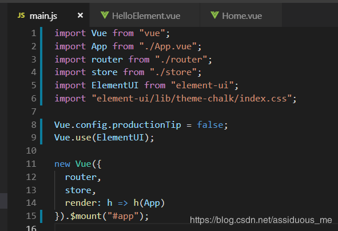The height and width of the screenshot is (231, 338).
Task: Click line number 11 to select new Vue line
Action: coord(31,164)
